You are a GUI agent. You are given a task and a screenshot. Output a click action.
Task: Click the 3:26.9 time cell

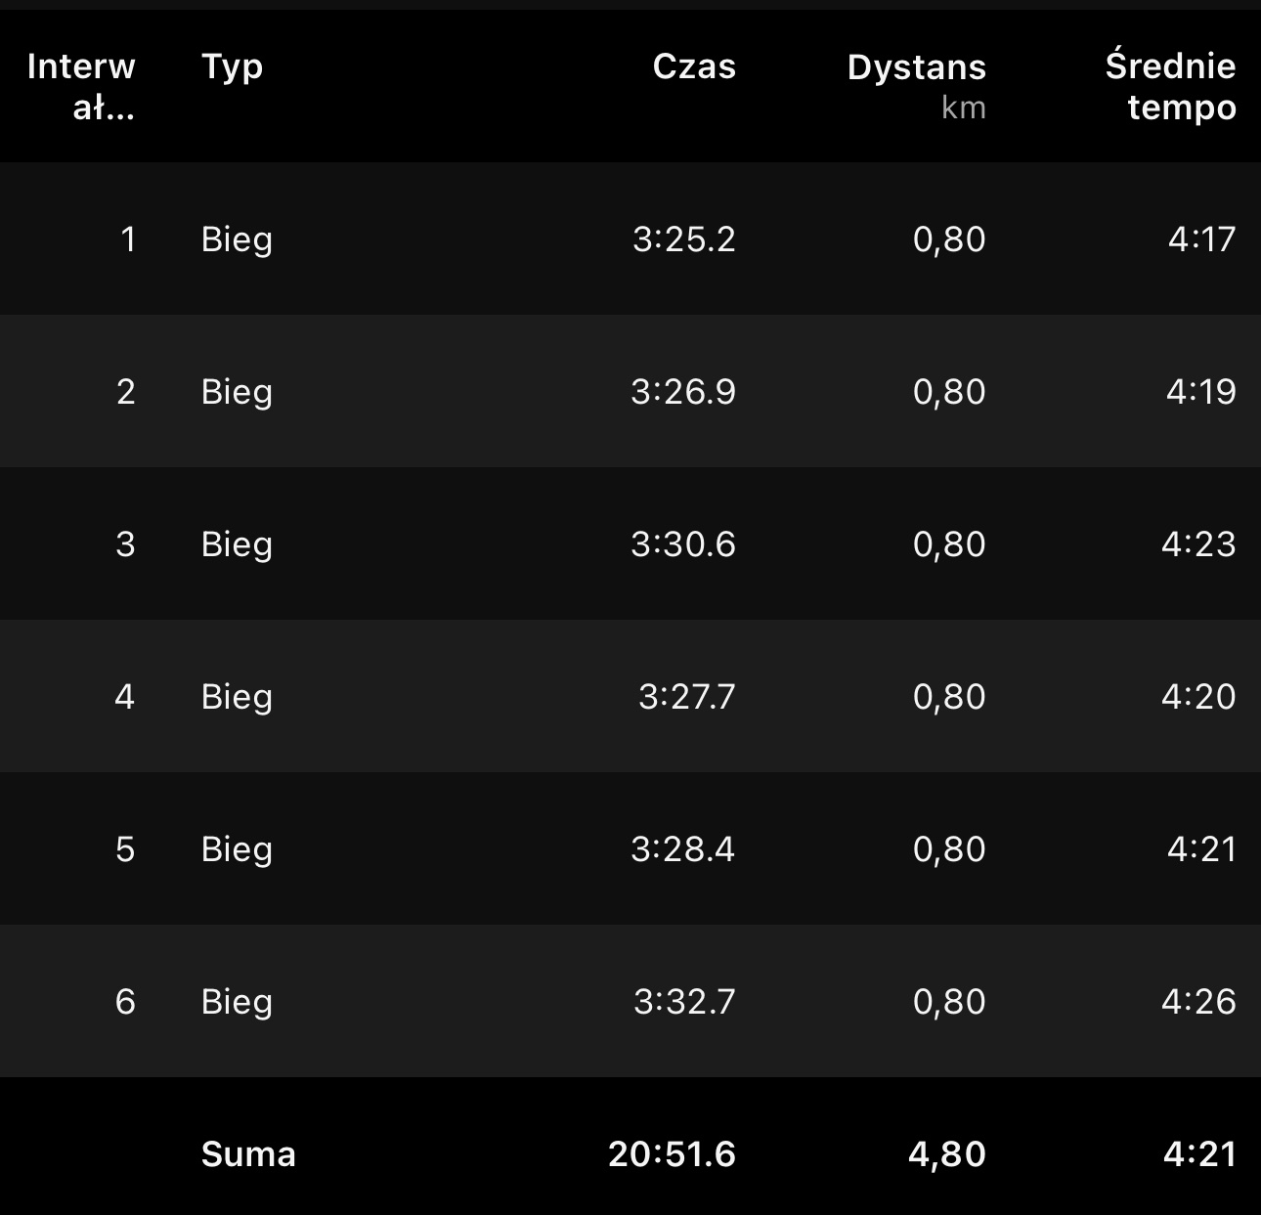pos(682,392)
